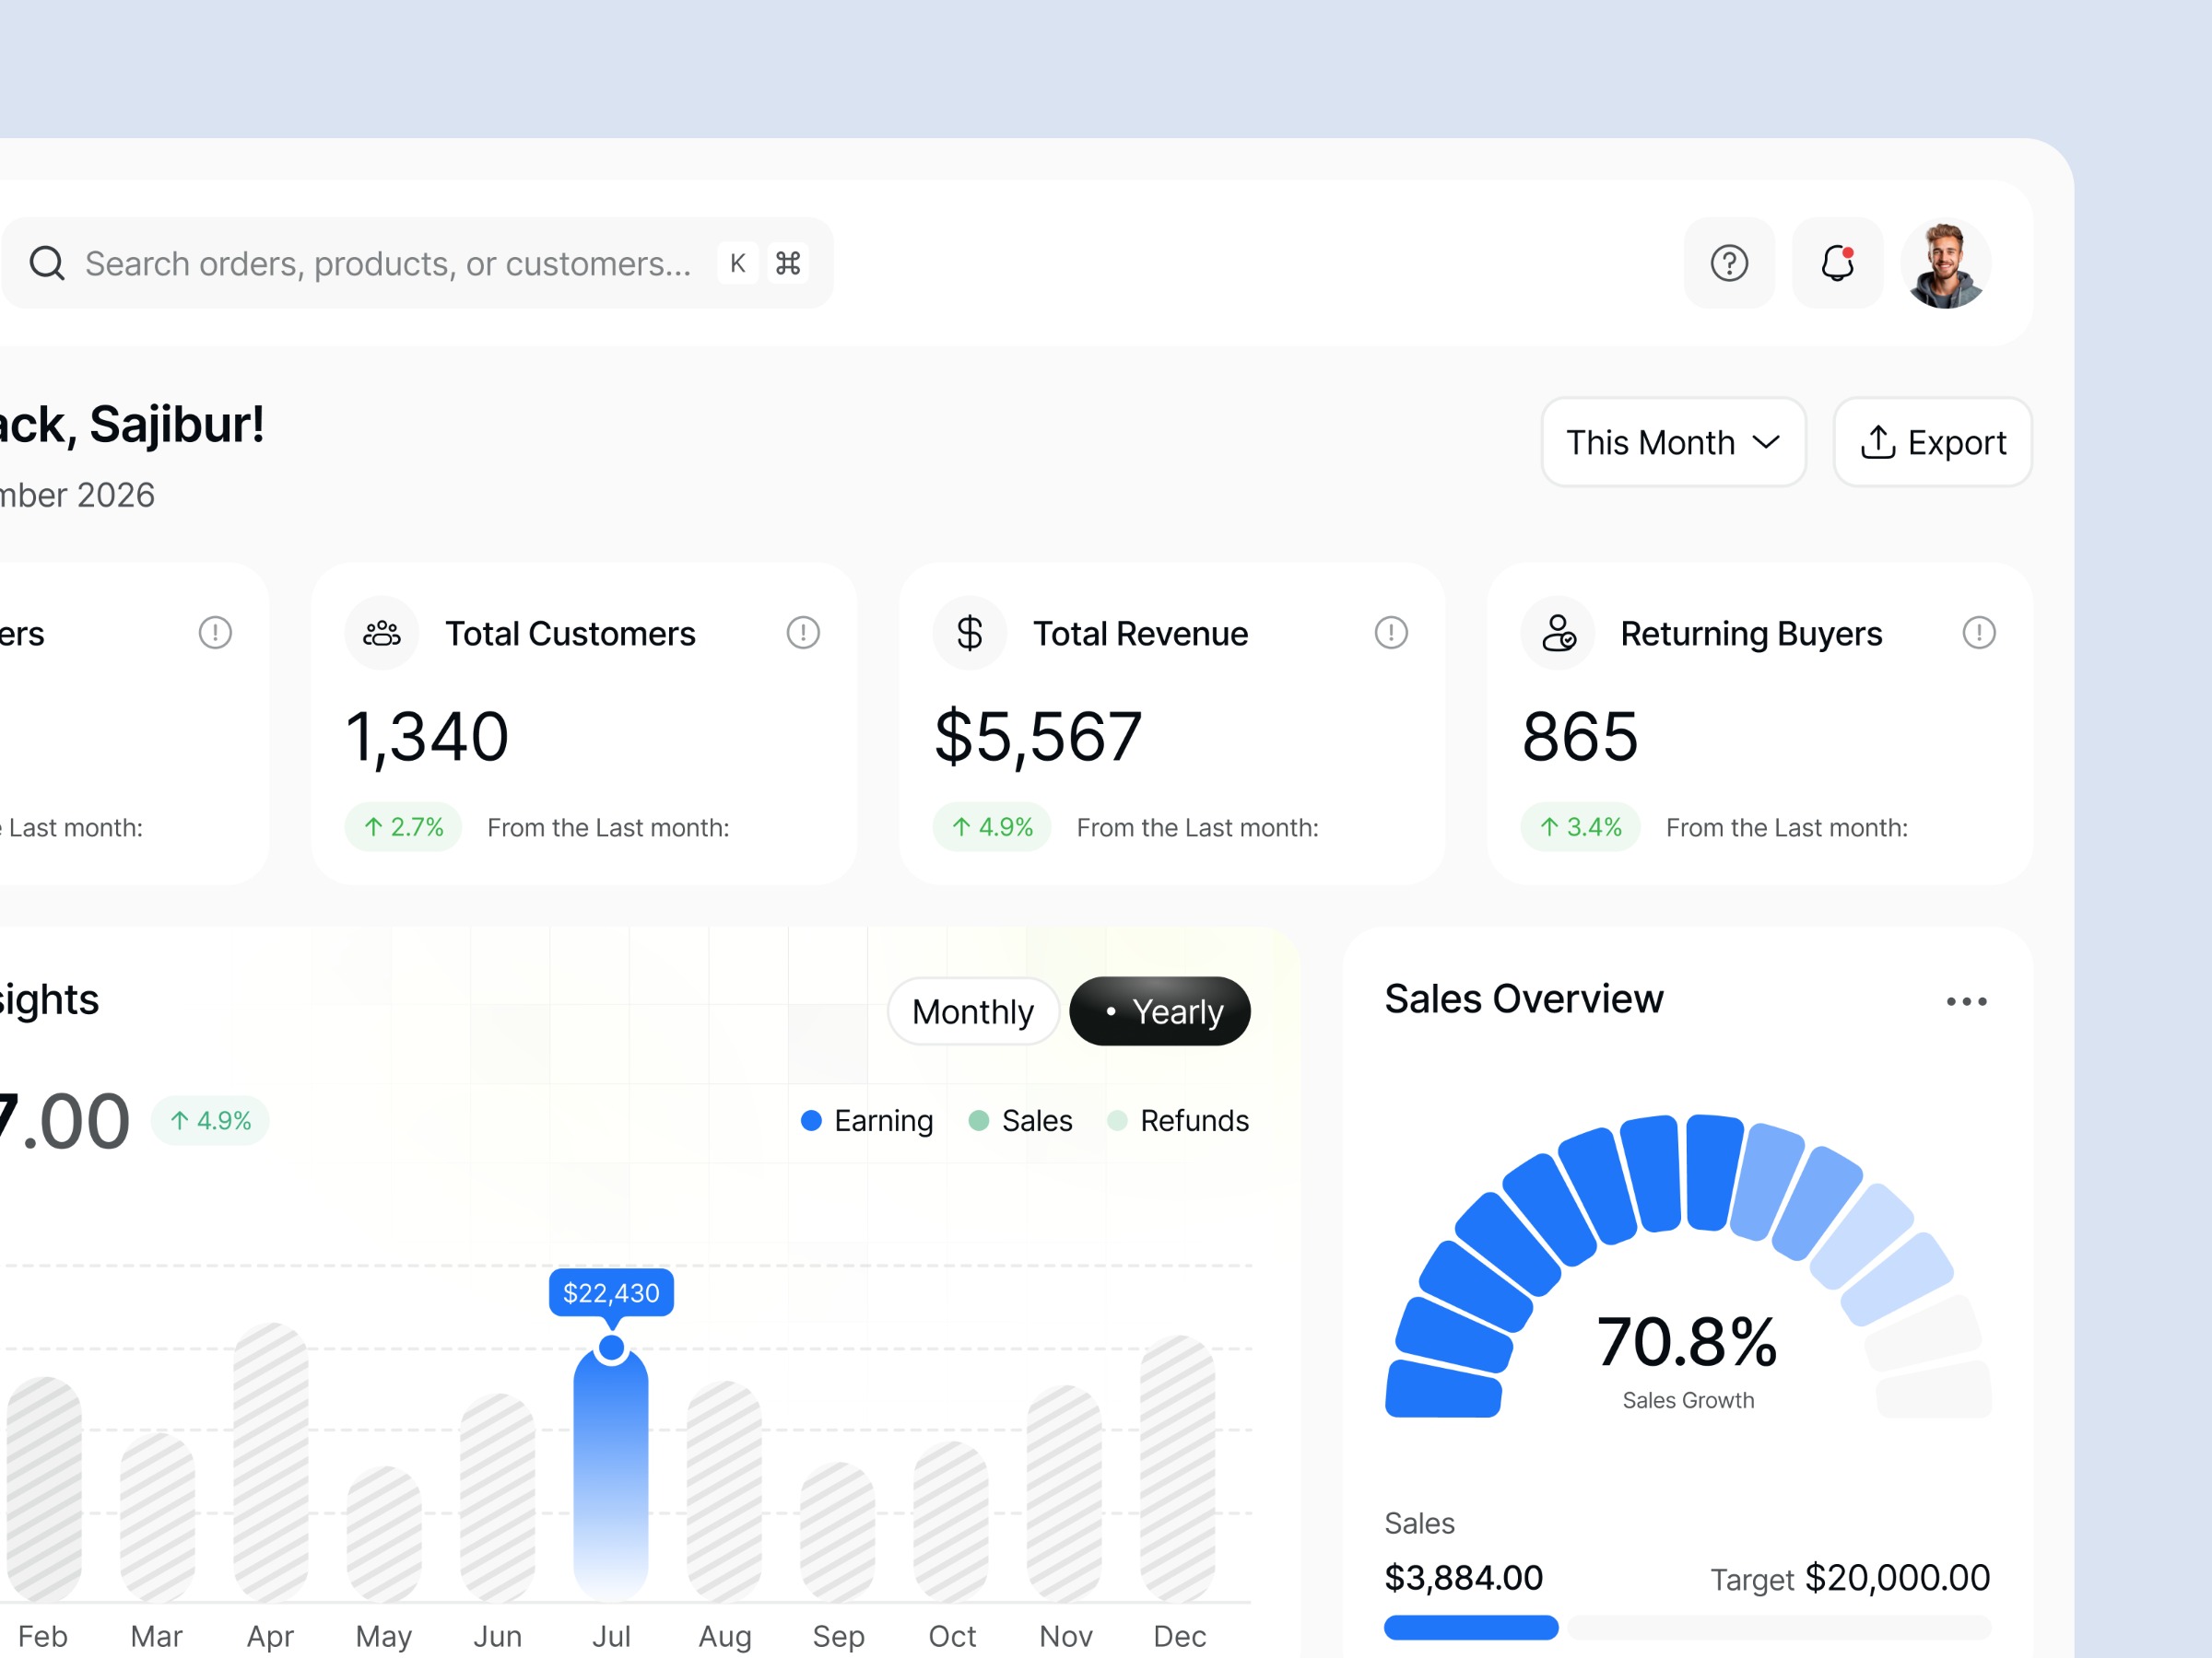The image size is (2212, 1658).
Task: Switch the insights chart to Monthly view
Action: (x=973, y=1011)
